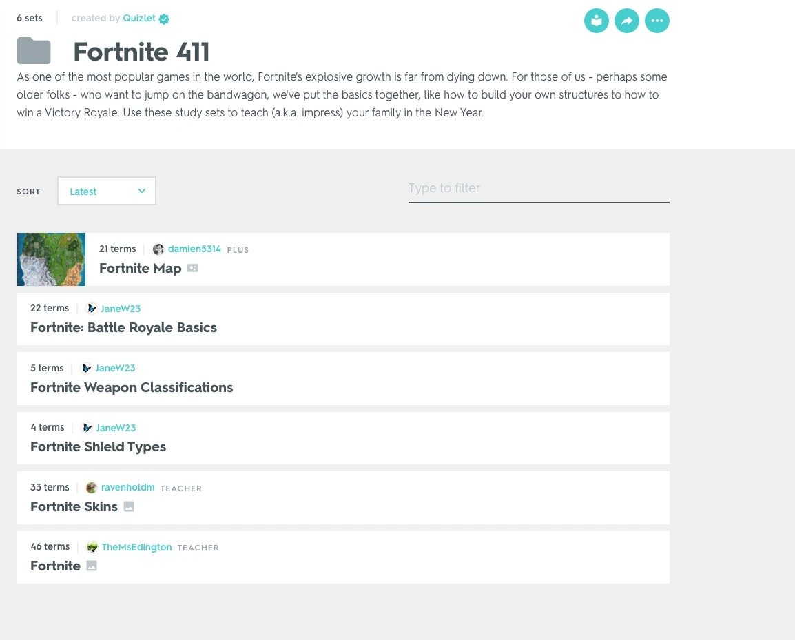Image resolution: width=795 pixels, height=640 pixels.
Task: Open the study folder icon at top right
Action: [596, 21]
